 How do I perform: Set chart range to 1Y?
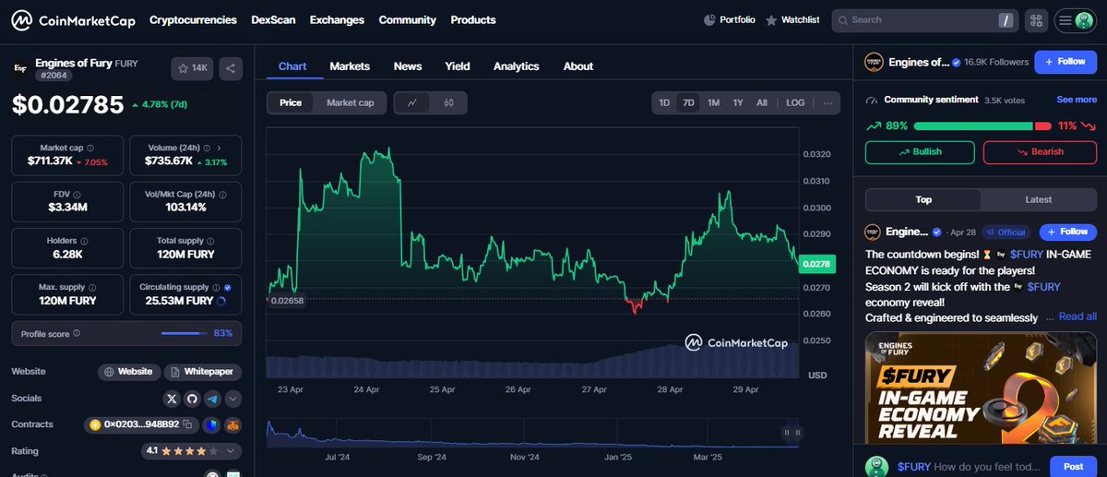pos(738,102)
